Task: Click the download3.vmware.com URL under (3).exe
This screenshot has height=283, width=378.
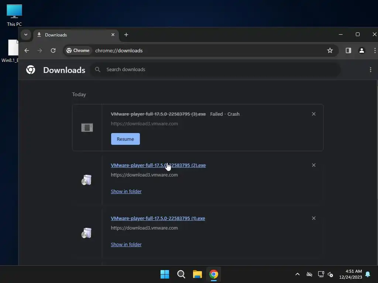Action: click(x=144, y=124)
